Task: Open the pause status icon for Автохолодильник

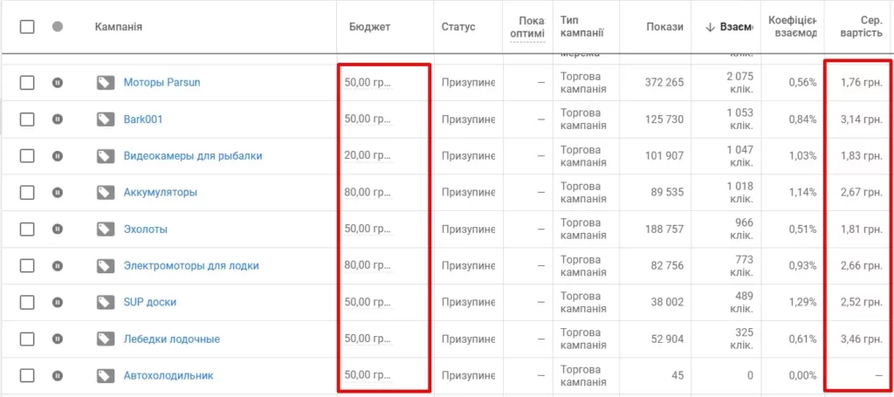Action: (57, 376)
